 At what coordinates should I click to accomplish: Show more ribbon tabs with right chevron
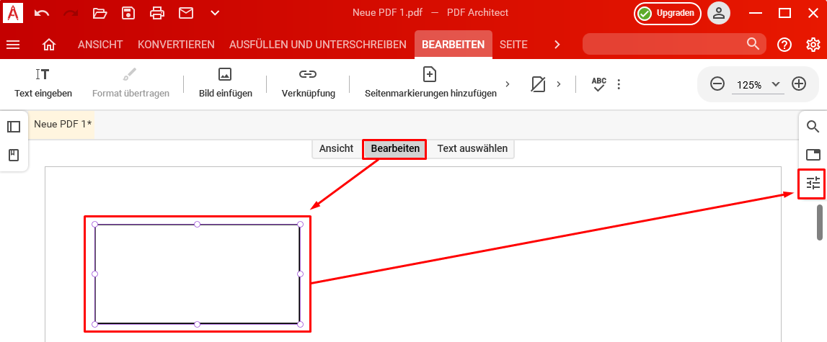click(x=557, y=45)
